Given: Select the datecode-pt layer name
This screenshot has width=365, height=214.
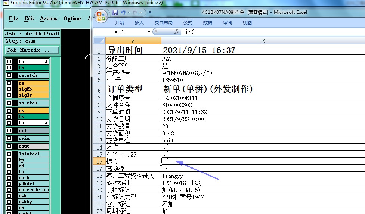Looking at the screenshot, I should coord(33,190).
